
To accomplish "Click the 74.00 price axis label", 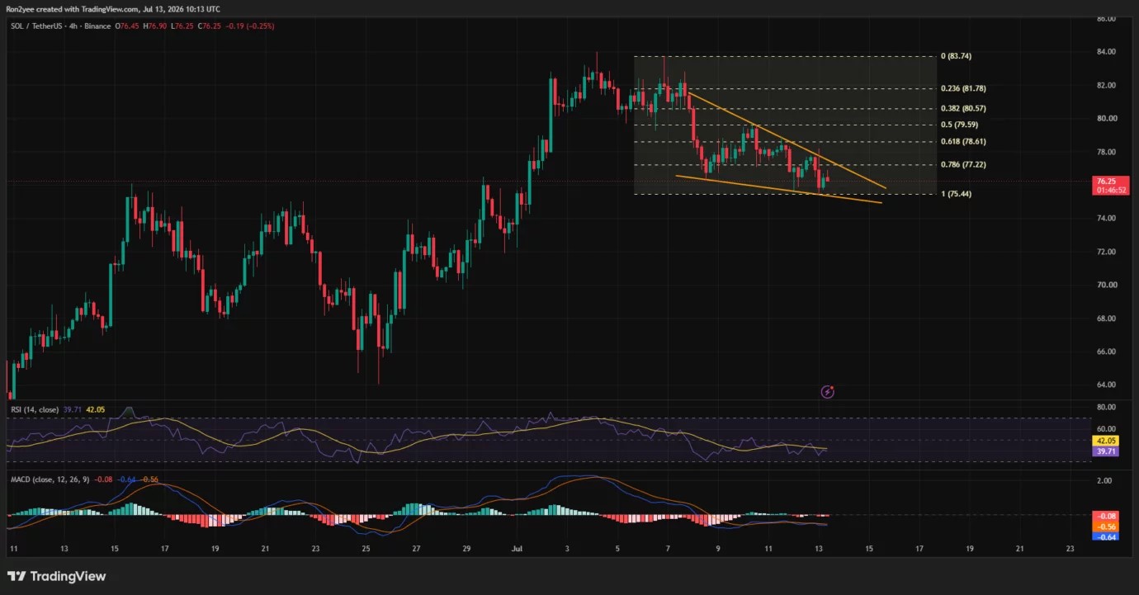I will click(1105, 219).
